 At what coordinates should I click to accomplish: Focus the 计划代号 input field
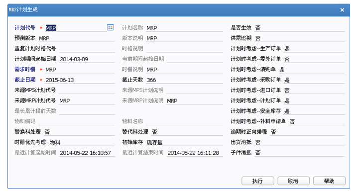click(76, 28)
